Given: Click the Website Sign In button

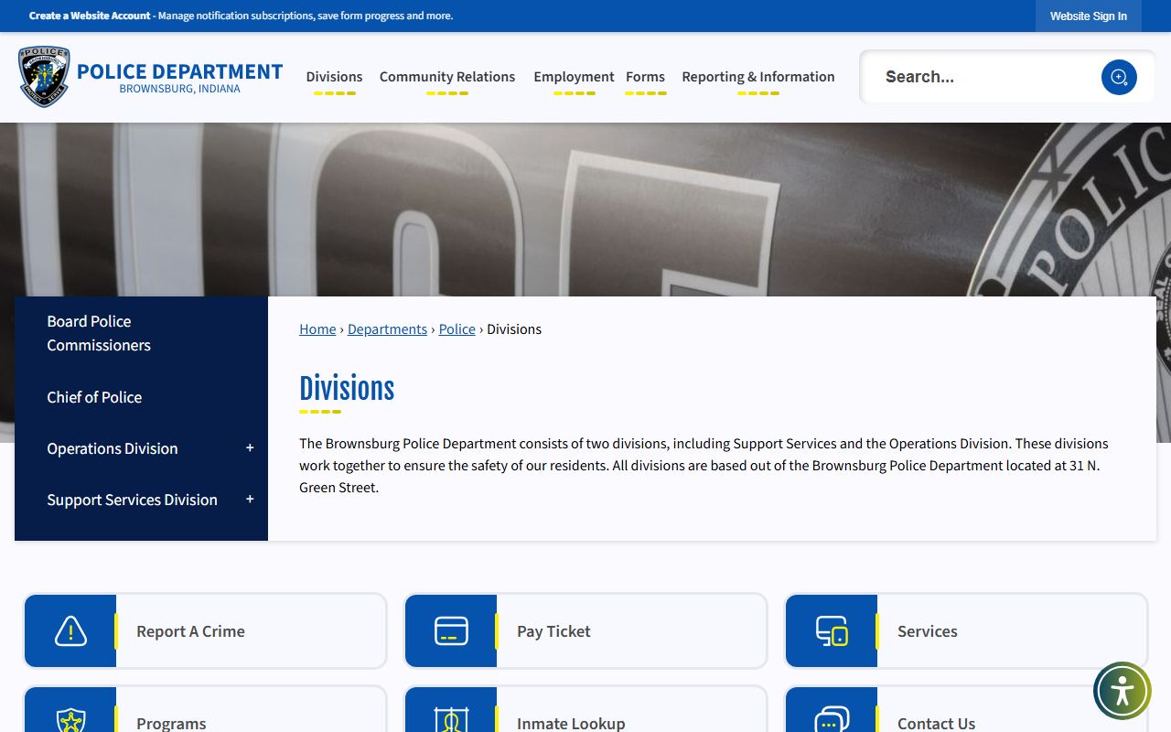Looking at the screenshot, I should pos(1089,16).
